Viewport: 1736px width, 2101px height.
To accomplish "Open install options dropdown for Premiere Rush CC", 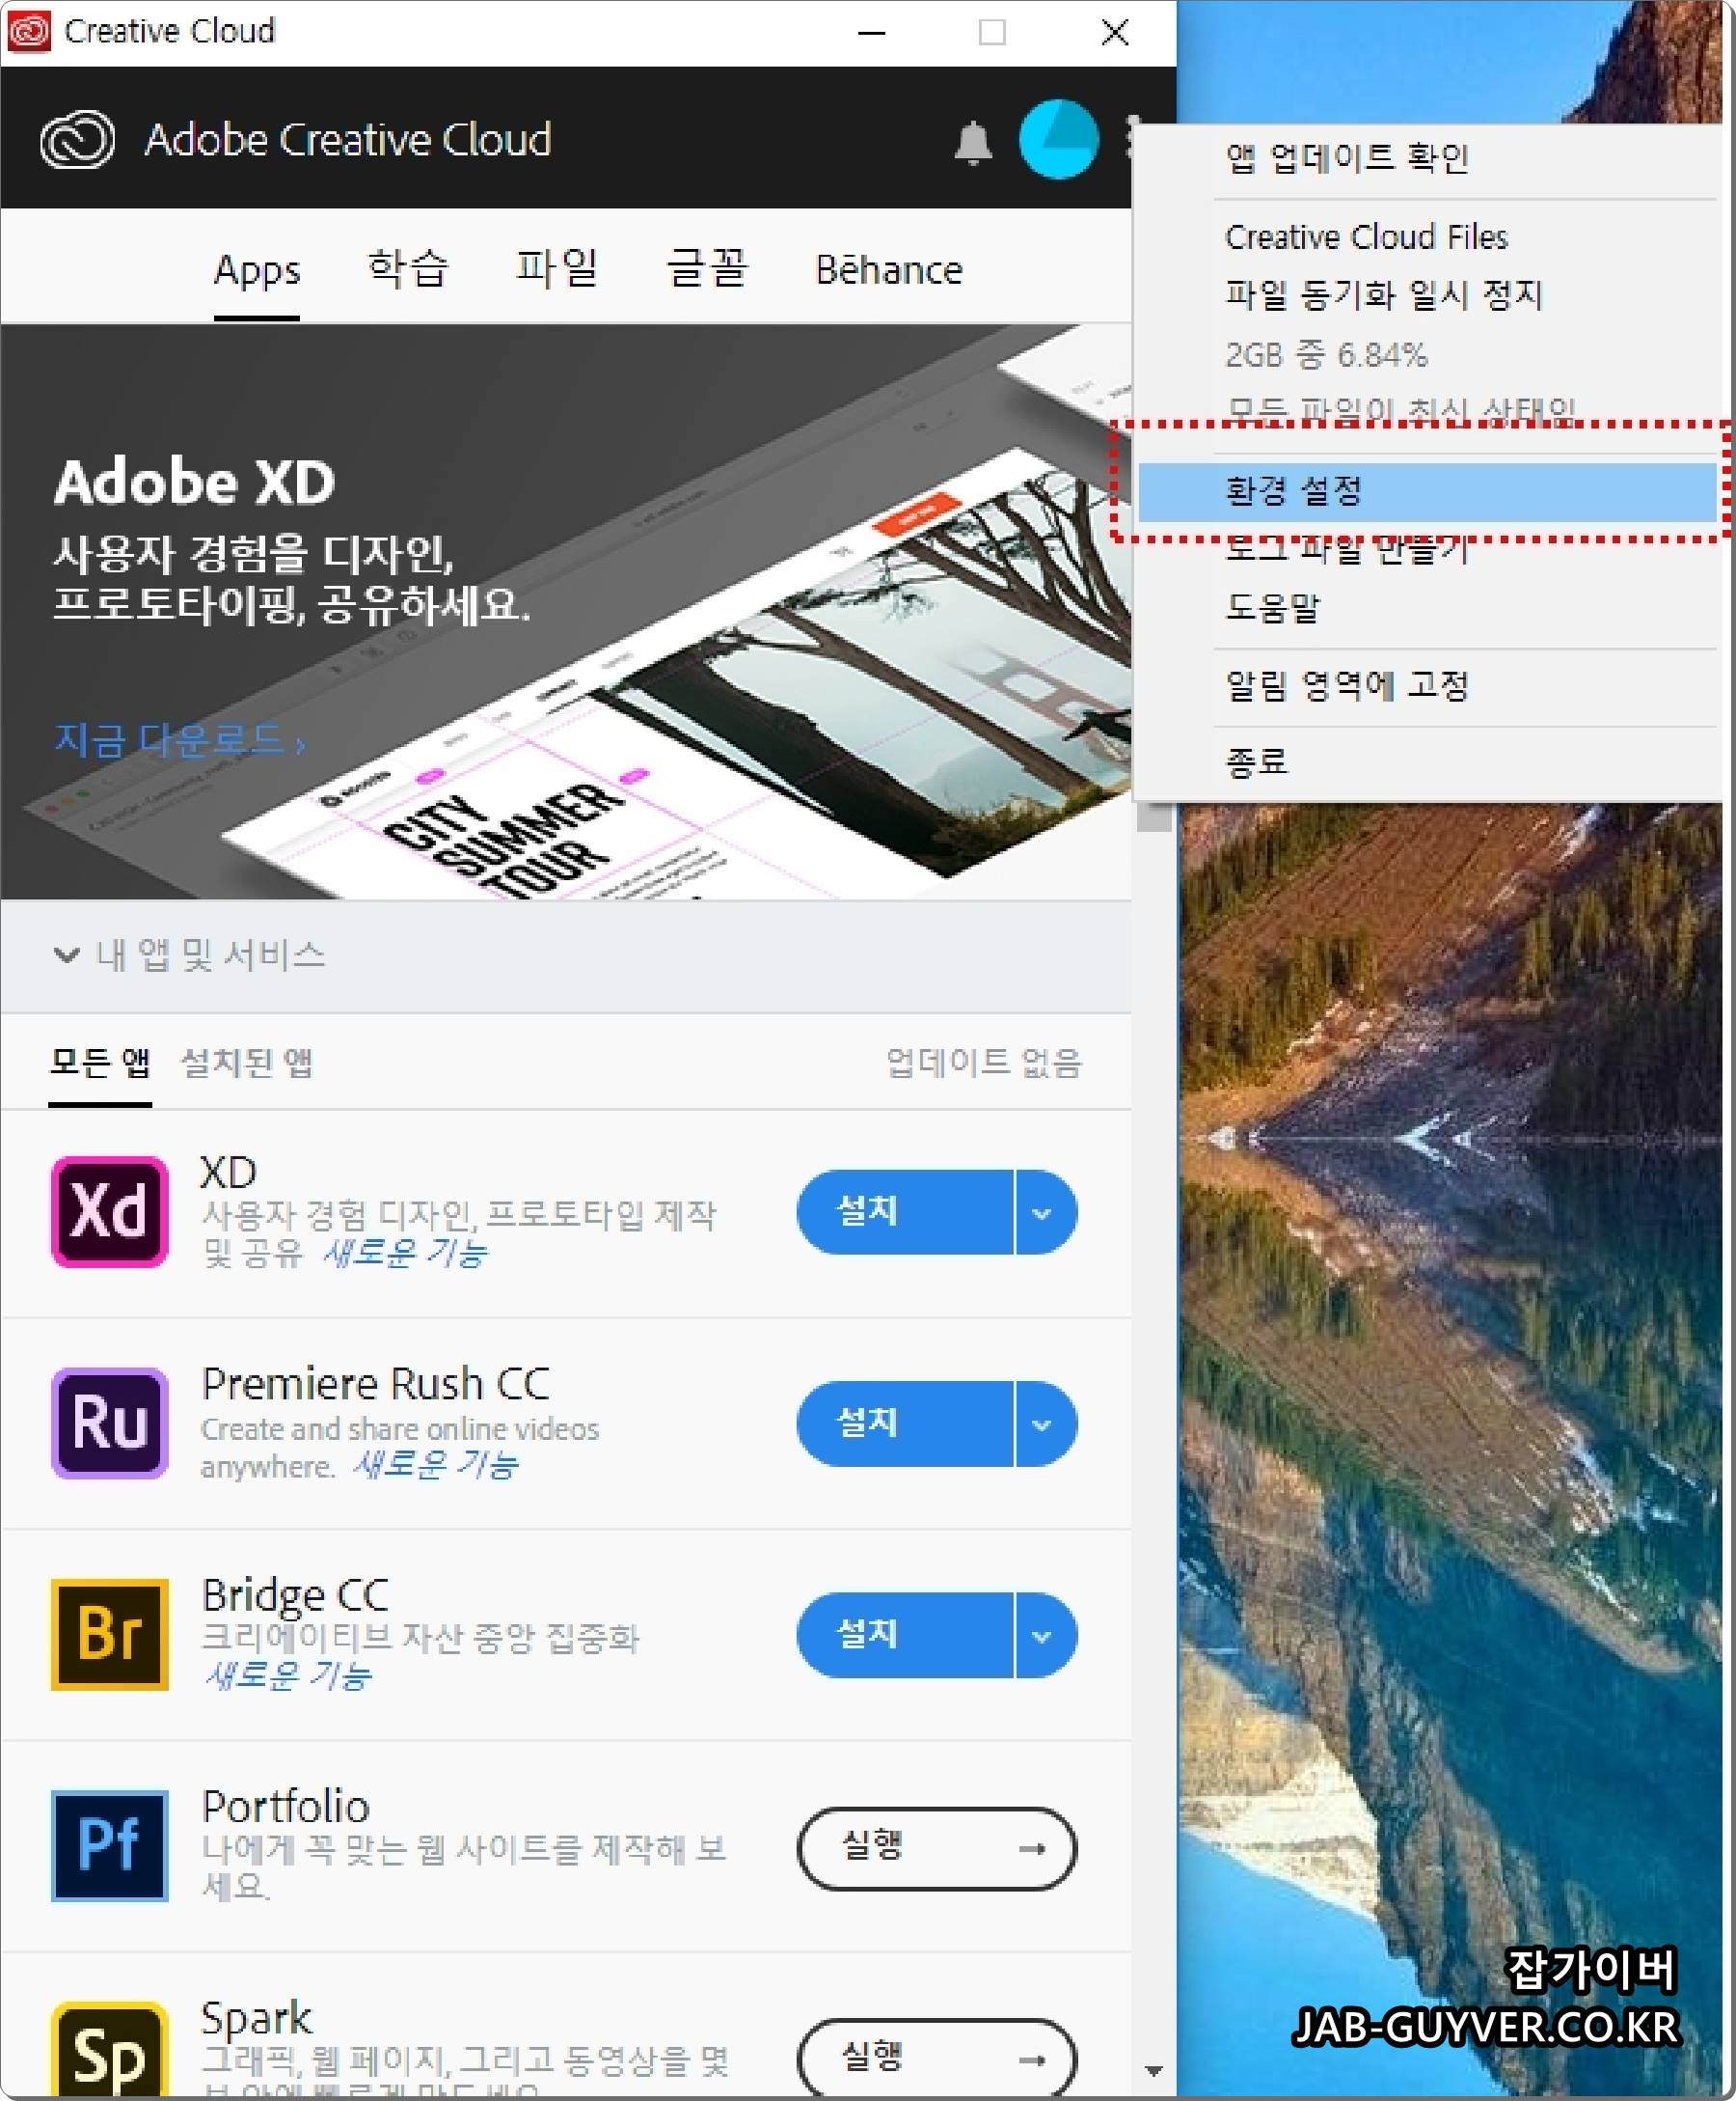I will (x=1045, y=1424).
